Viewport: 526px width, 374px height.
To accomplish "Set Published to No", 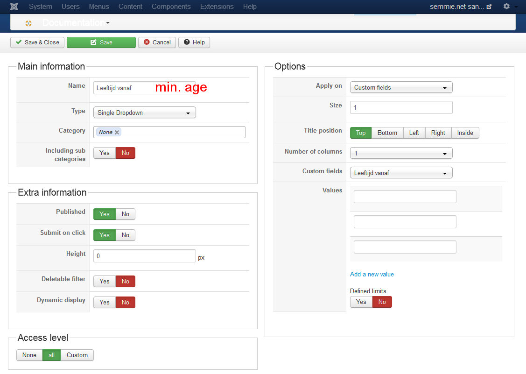I will click(x=126, y=214).
